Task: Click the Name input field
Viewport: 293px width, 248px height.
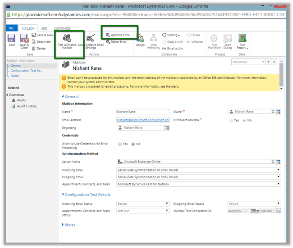Action: coord(143,112)
